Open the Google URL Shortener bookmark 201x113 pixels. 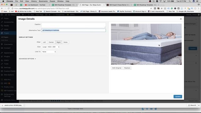coord(185,11)
